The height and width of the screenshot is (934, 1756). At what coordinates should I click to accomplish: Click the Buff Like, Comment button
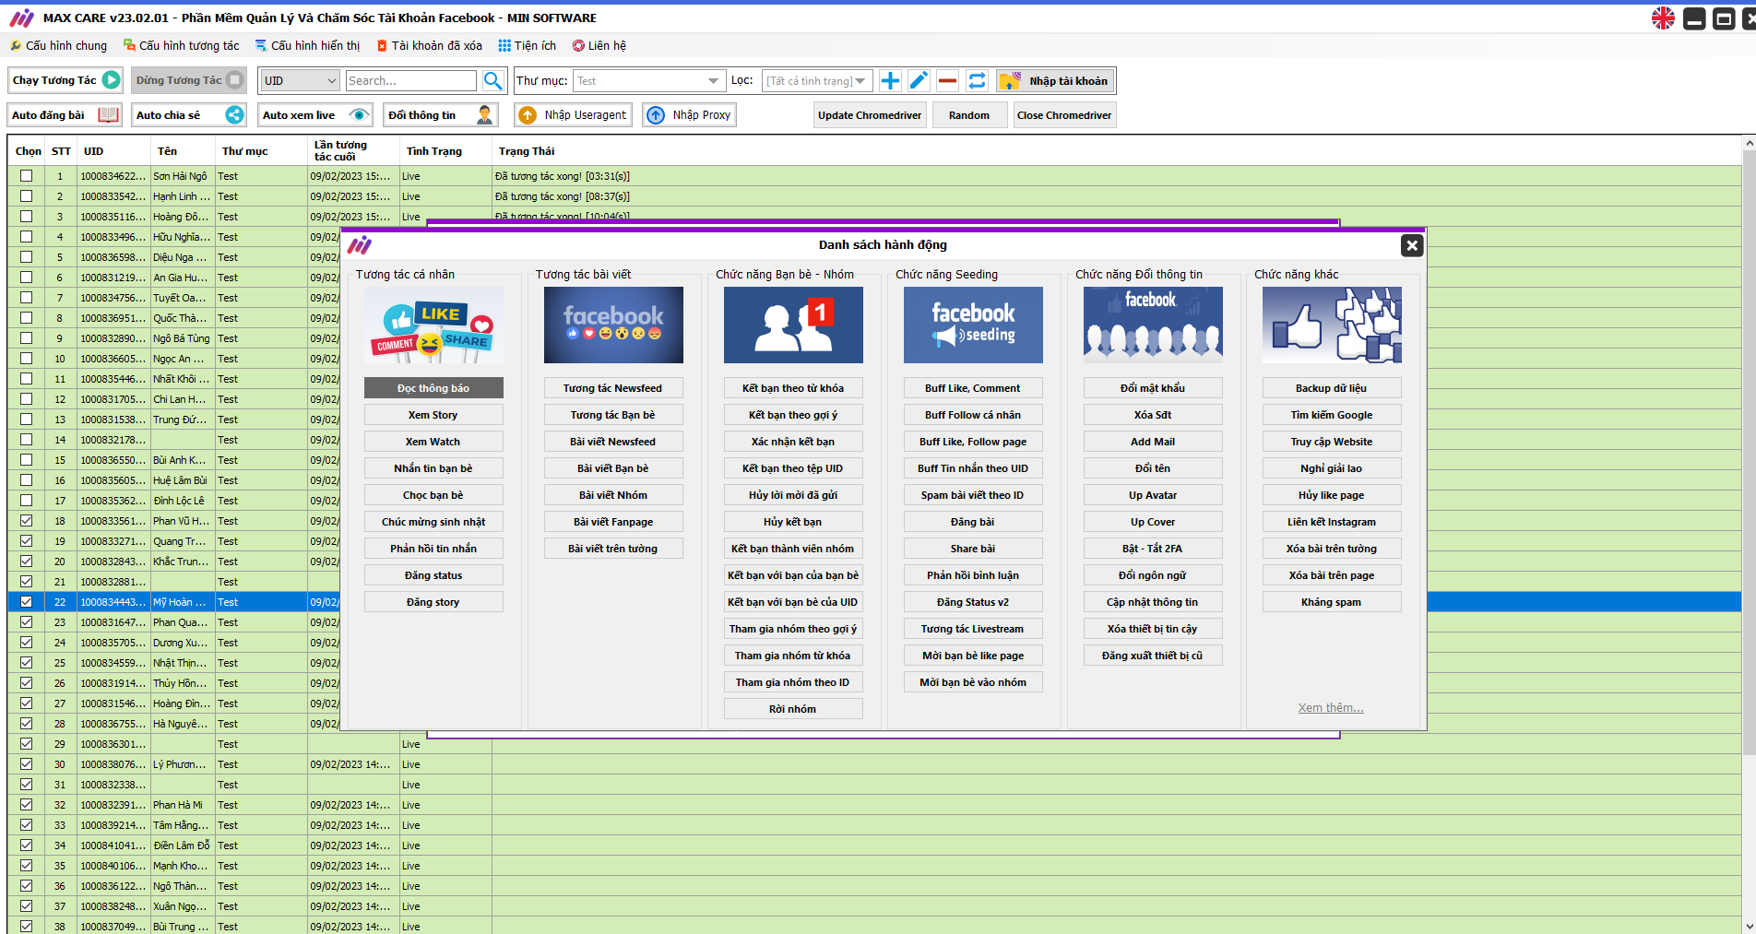[973, 388]
